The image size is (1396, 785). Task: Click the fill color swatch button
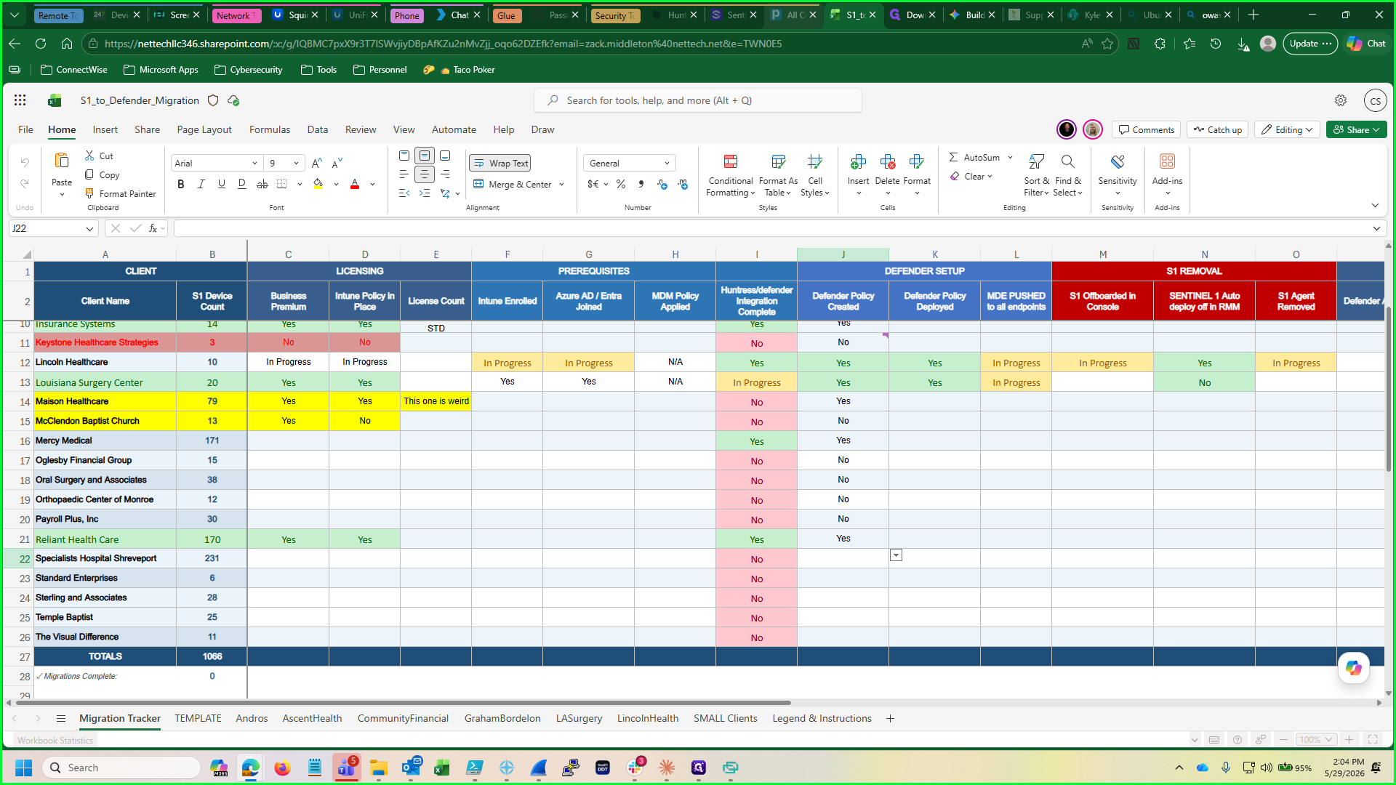tap(318, 184)
